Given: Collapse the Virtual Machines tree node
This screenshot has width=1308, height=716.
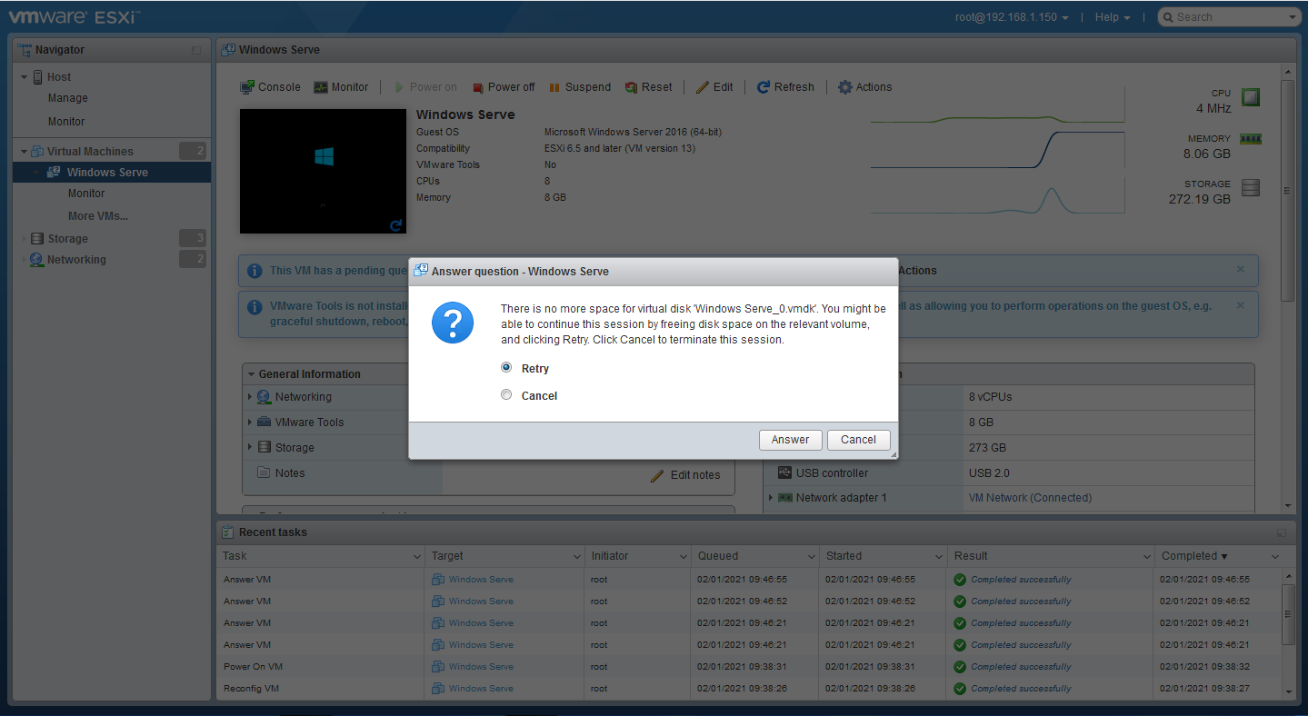Looking at the screenshot, I should 24,152.
